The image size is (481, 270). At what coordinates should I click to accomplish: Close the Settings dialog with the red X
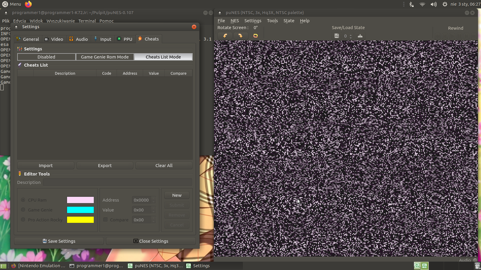pyautogui.click(x=194, y=27)
